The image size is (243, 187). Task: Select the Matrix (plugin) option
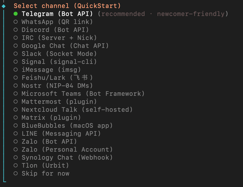(x=51, y=117)
